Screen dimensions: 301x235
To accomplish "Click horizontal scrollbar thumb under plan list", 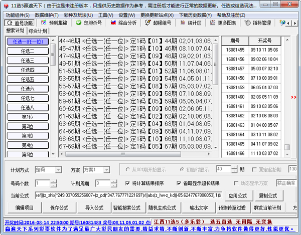I will pyautogui.click(x=123, y=154).
